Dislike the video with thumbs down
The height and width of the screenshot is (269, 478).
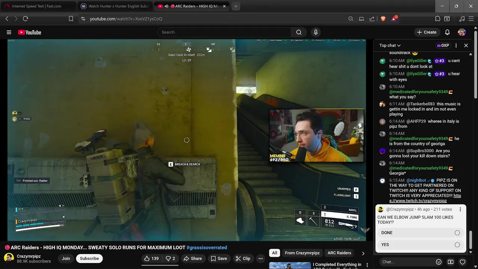click(170, 259)
